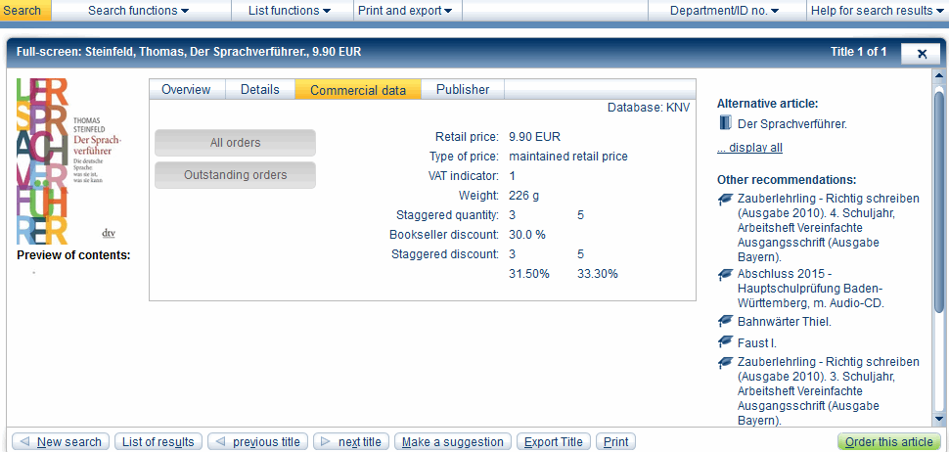Close the full-screen title panel with X
The image size is (949, 452).
[921, 54]
